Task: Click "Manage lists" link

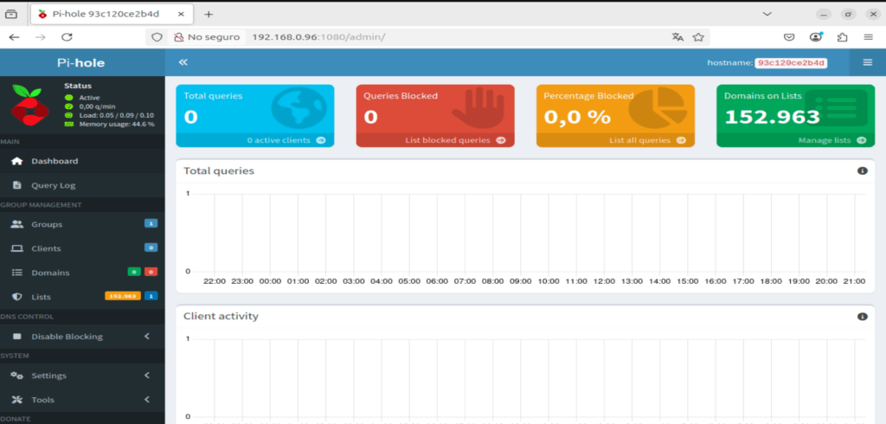Action: coord(831,139)
